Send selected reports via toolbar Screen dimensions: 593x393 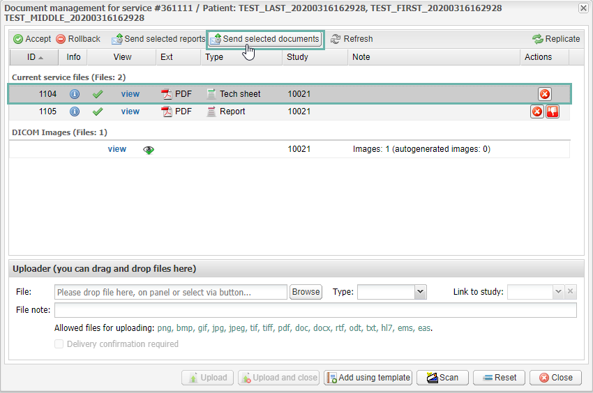[x=158, y=39]
